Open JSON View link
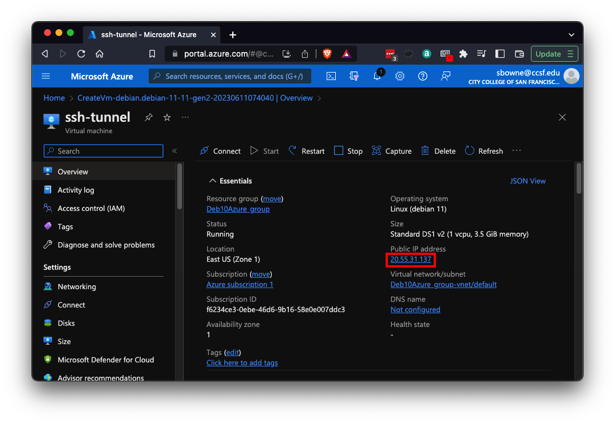 point(527,181)
